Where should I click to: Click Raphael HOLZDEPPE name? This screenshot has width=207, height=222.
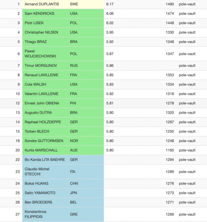[x=43, y=122]
